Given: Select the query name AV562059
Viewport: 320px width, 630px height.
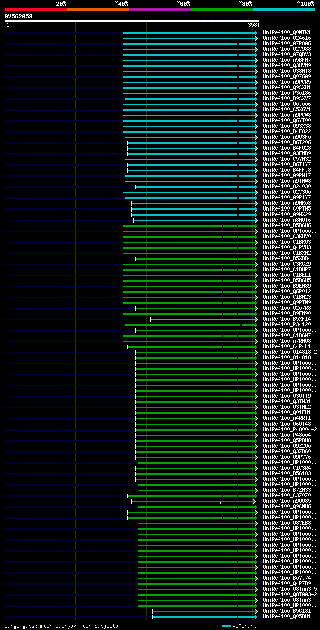Looking at the screenshot, I should coord(19,16).
